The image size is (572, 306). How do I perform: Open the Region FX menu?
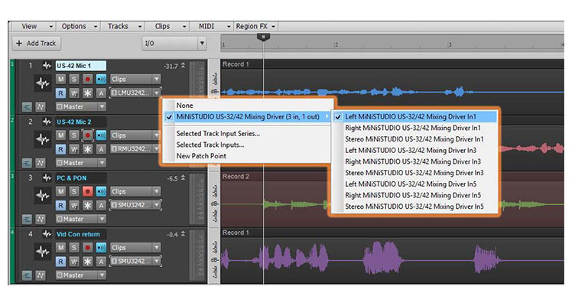coord(255,26)
